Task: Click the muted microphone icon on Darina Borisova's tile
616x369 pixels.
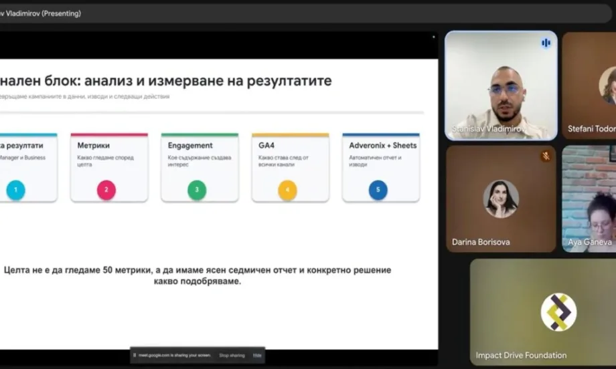Action: click(x=546, y=156)
